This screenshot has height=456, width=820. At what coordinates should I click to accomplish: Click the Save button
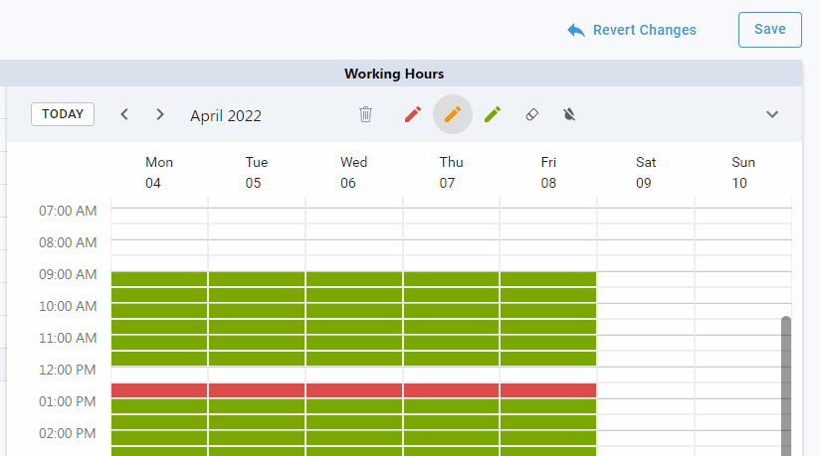click(770, 30)
